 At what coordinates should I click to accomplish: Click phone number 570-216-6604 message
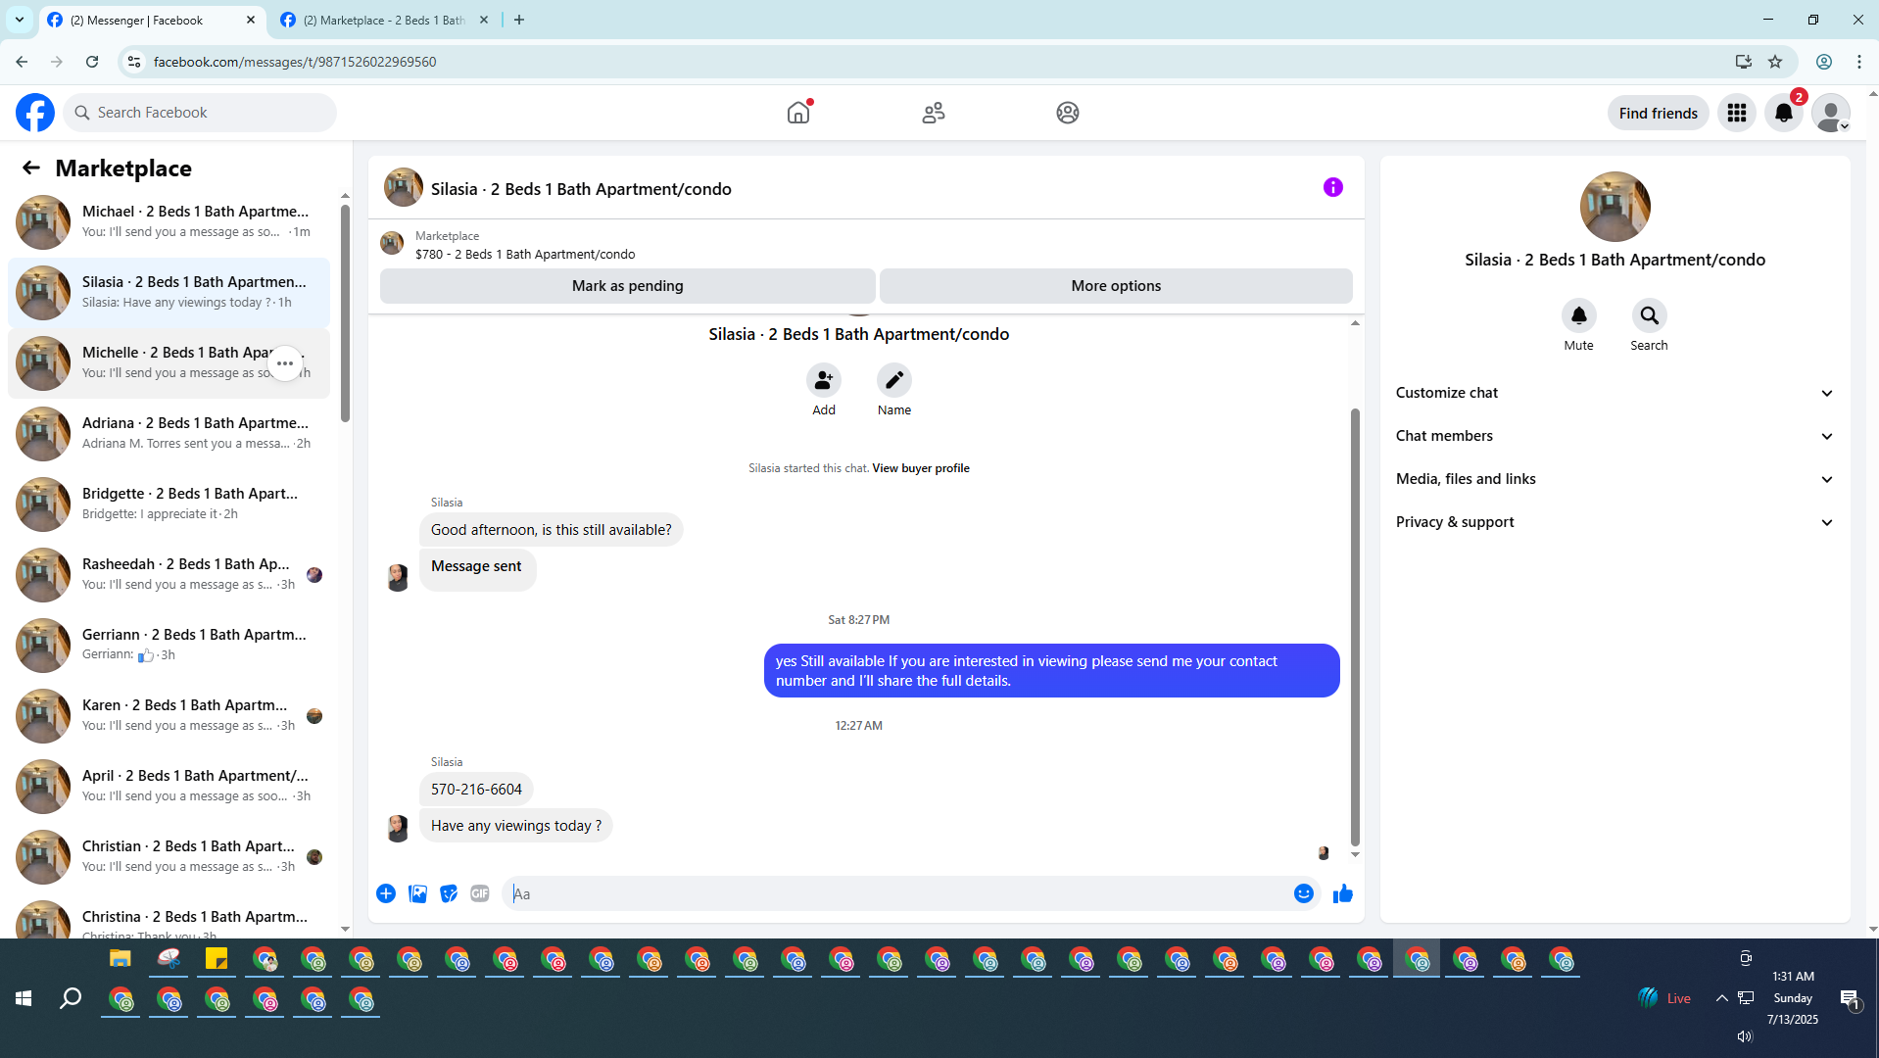476,790
